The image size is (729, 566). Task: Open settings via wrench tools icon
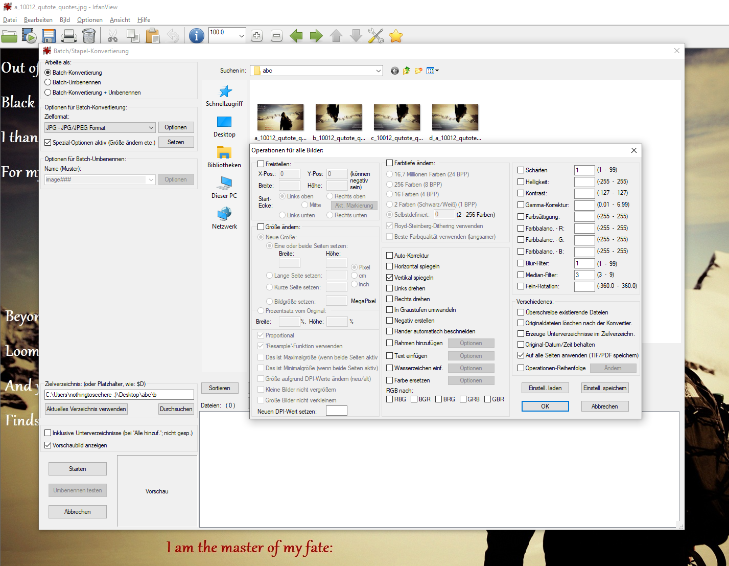coord(376,36)
